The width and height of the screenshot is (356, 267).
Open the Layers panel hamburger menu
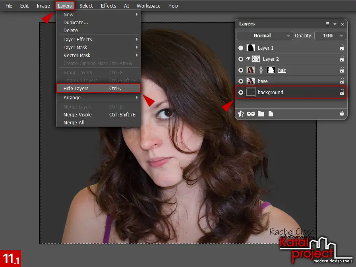(327, 23)
